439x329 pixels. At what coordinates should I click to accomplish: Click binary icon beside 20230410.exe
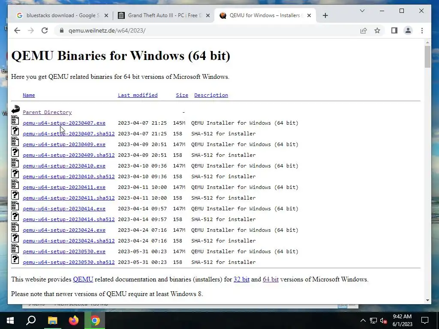(15, 163)
